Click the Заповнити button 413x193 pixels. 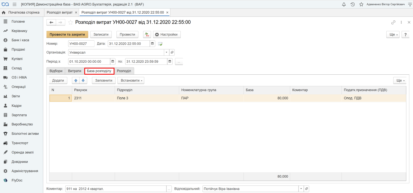104,81
